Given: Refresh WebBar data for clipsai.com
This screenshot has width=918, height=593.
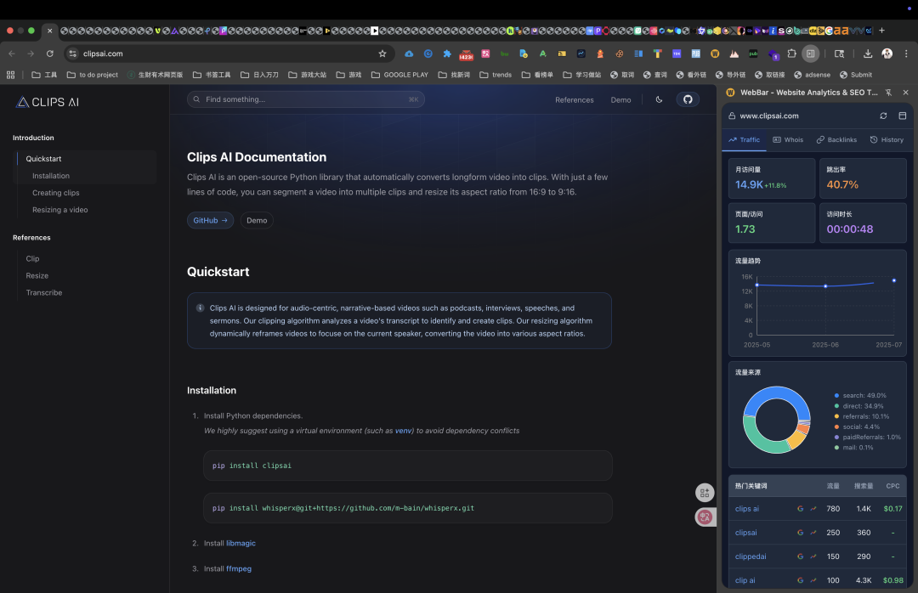Looking at the screenshot, I should (883, 116).
